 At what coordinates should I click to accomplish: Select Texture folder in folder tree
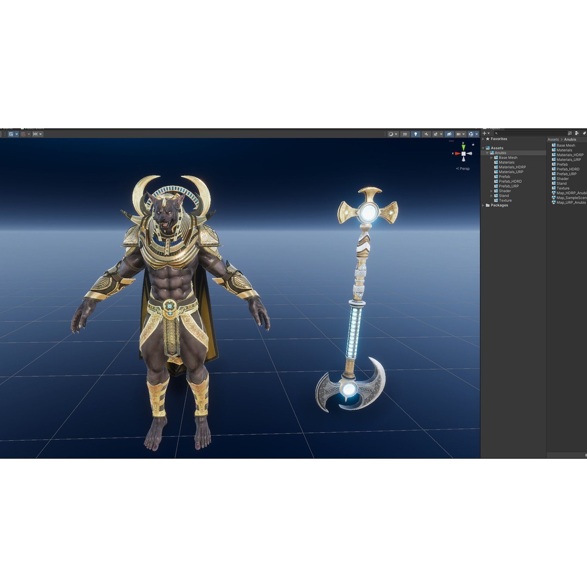tap(505, 200)
